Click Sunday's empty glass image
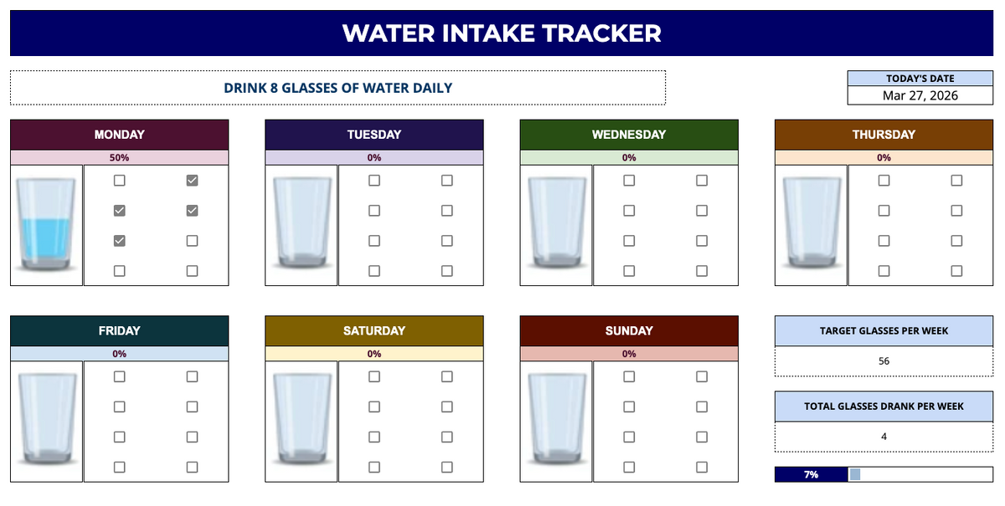The height and width of the screenshot is (506, 1005). pyautogui.click(x=556, y=421)
